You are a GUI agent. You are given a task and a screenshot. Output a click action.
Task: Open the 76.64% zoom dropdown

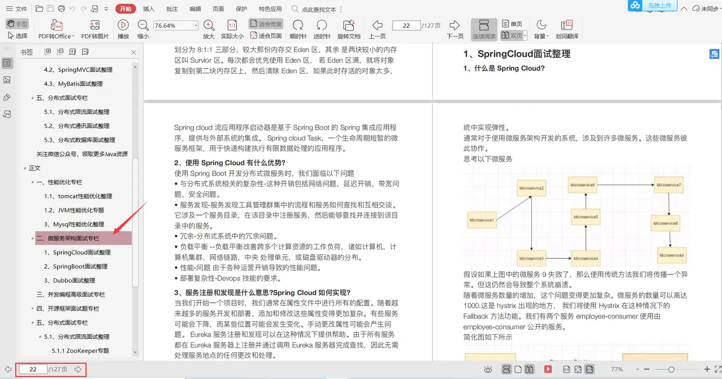click(x=196, y=26)
